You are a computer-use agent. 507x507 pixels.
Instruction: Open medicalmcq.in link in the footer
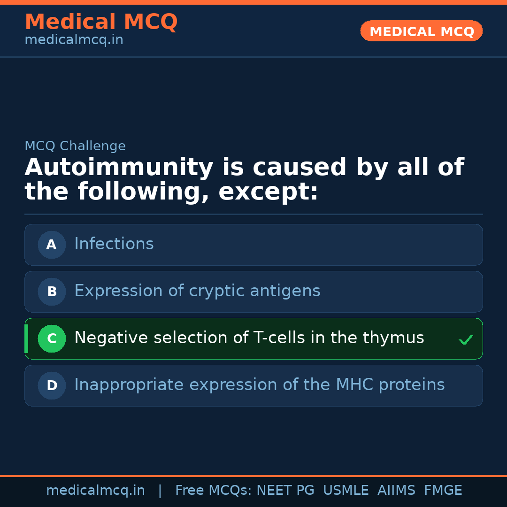[x=95, y=491]
